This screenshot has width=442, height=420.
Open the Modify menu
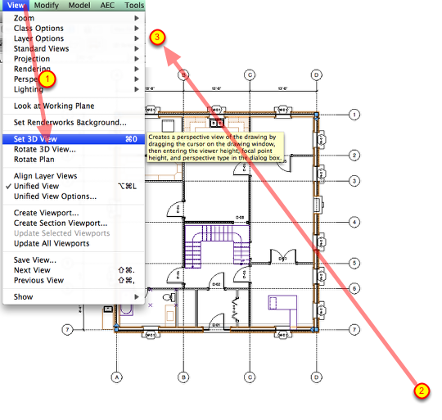(46, 6)
